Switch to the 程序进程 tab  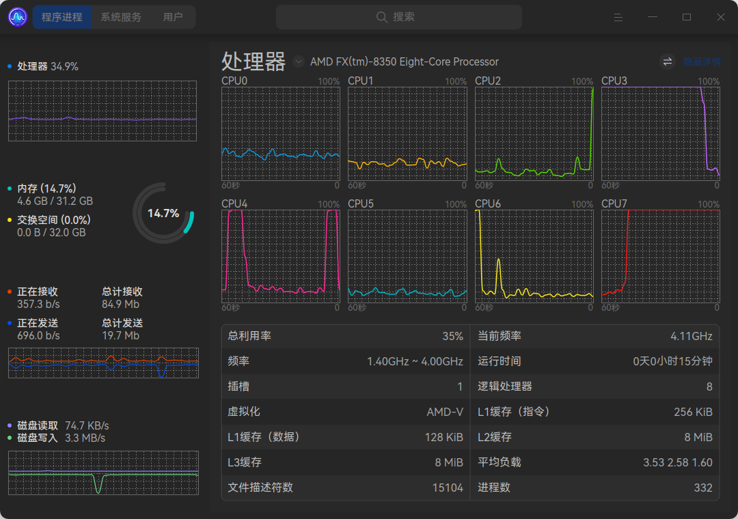click(x=62, y=17)
